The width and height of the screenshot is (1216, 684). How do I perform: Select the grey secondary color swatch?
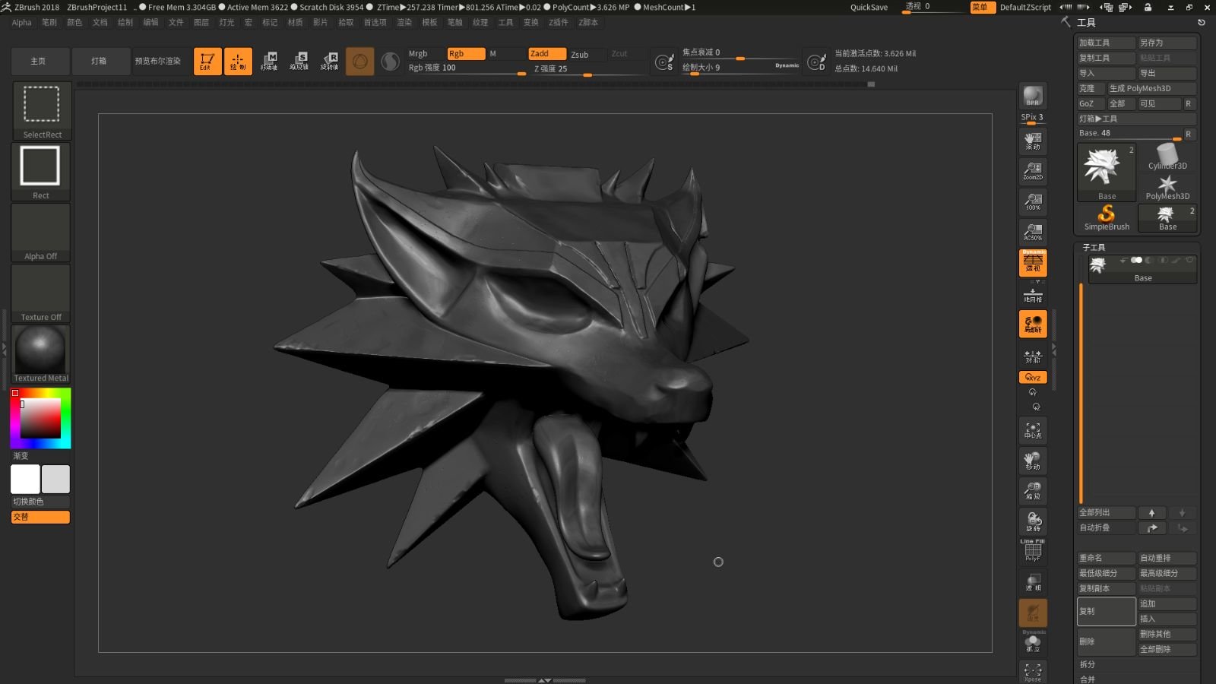point(55,480)
